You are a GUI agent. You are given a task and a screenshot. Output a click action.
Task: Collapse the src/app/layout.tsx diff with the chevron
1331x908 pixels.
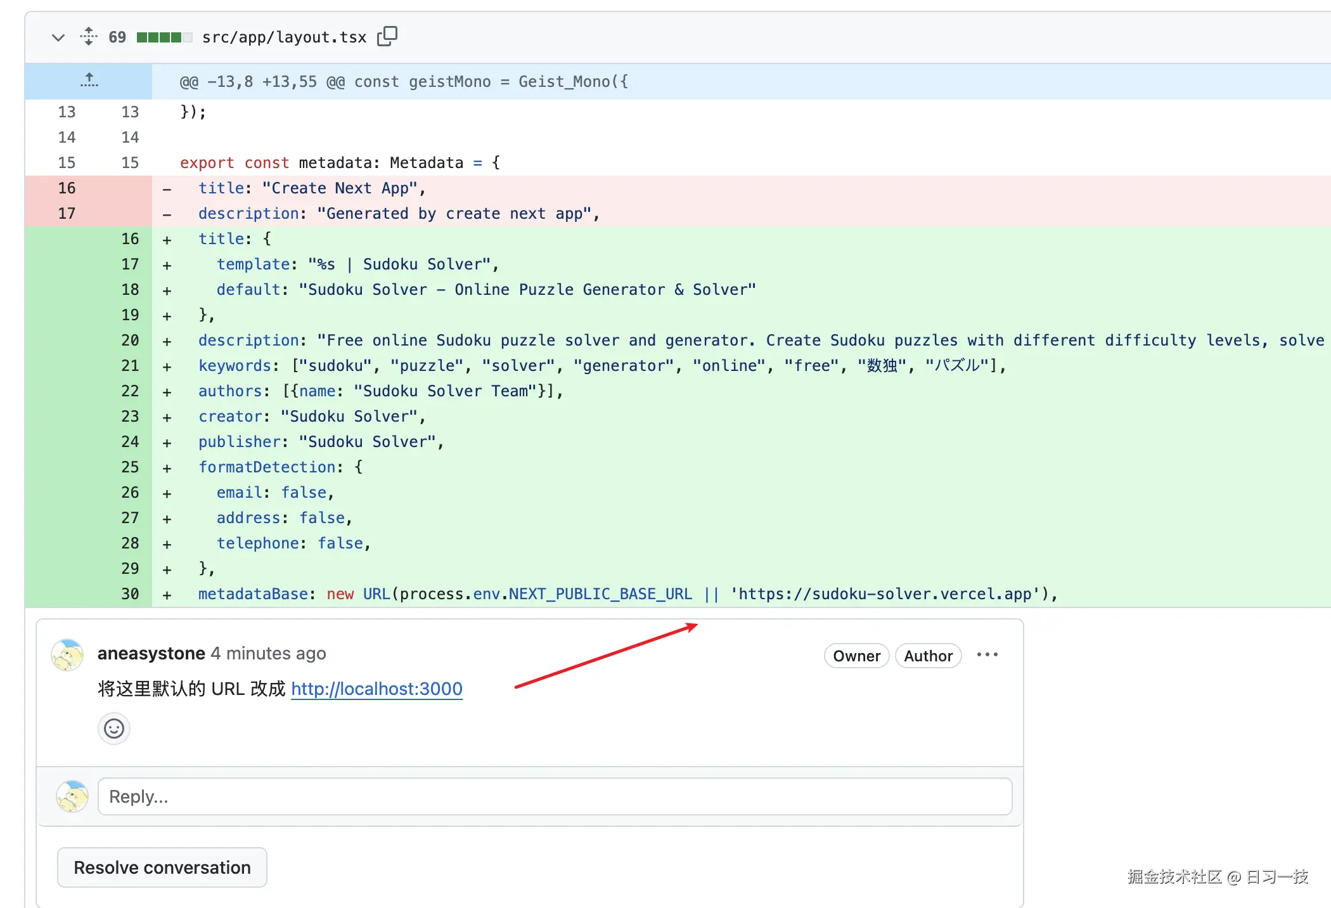click(58, 37)
